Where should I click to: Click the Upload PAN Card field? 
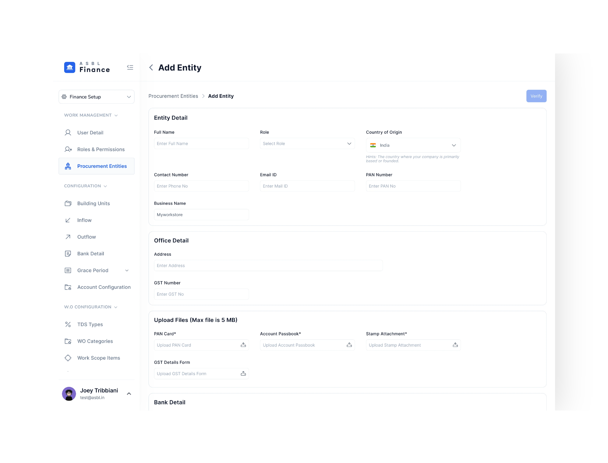click(201, 345)
